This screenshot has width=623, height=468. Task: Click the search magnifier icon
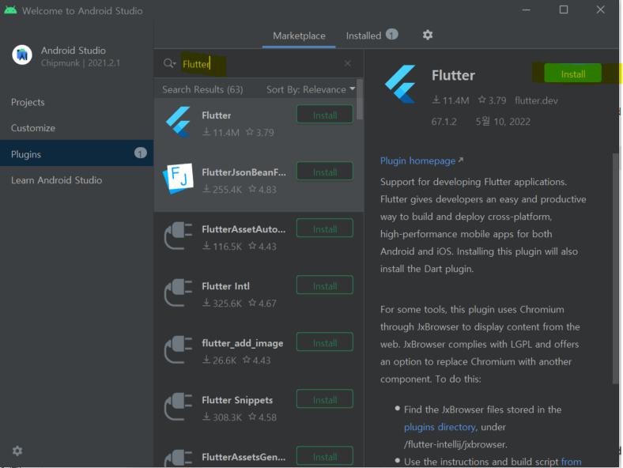(169, 63)
